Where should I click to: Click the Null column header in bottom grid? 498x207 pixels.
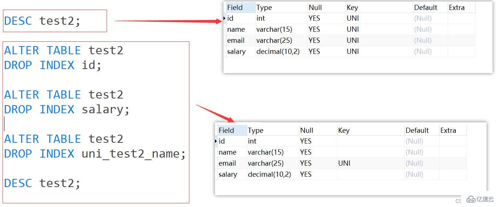(x=318, y=130)
